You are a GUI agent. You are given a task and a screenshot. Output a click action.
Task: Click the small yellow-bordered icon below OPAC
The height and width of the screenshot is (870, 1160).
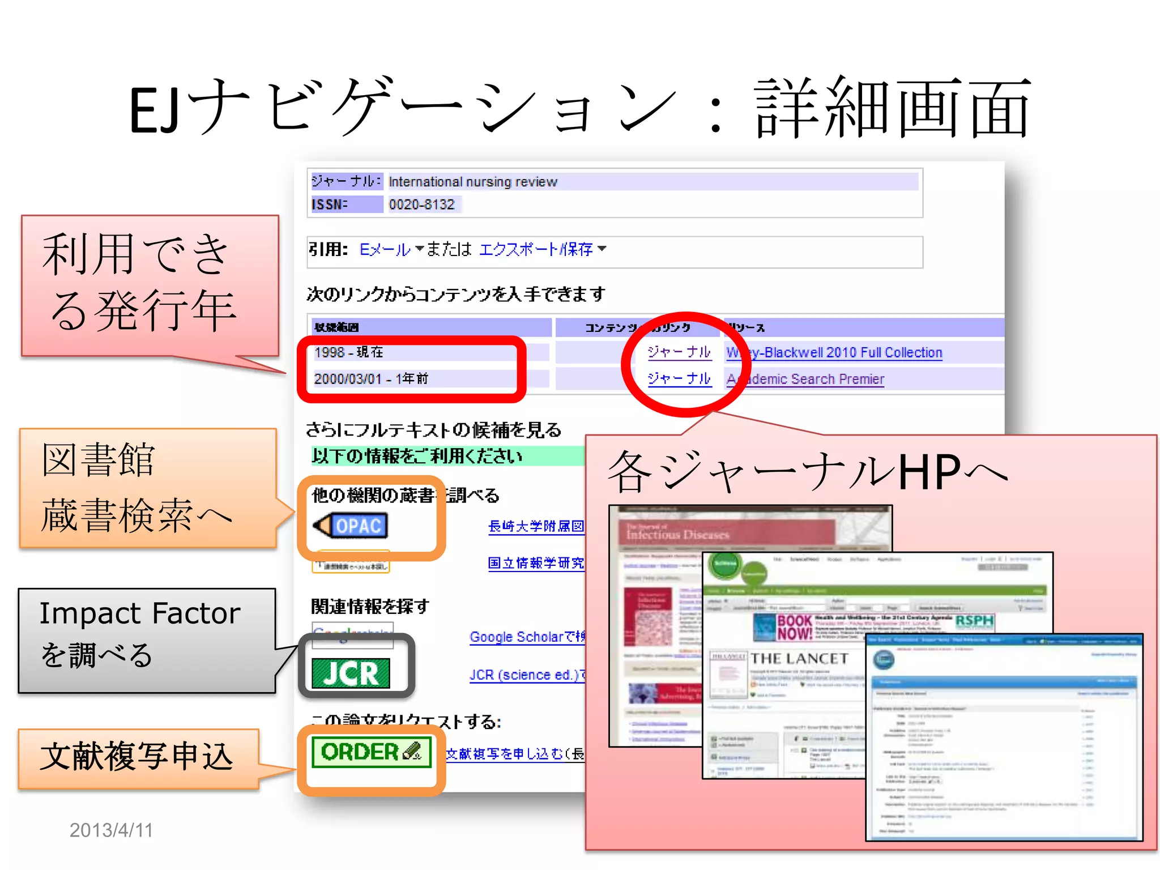pyautogui.click(x=351, y=562)
